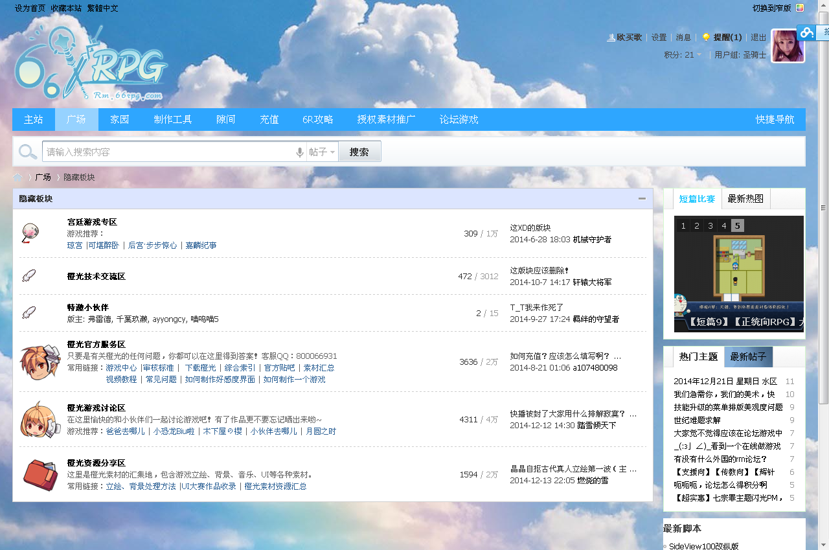Open the 消息 messages link
This screenshot has width=829, height=550.
click(683, 38)
